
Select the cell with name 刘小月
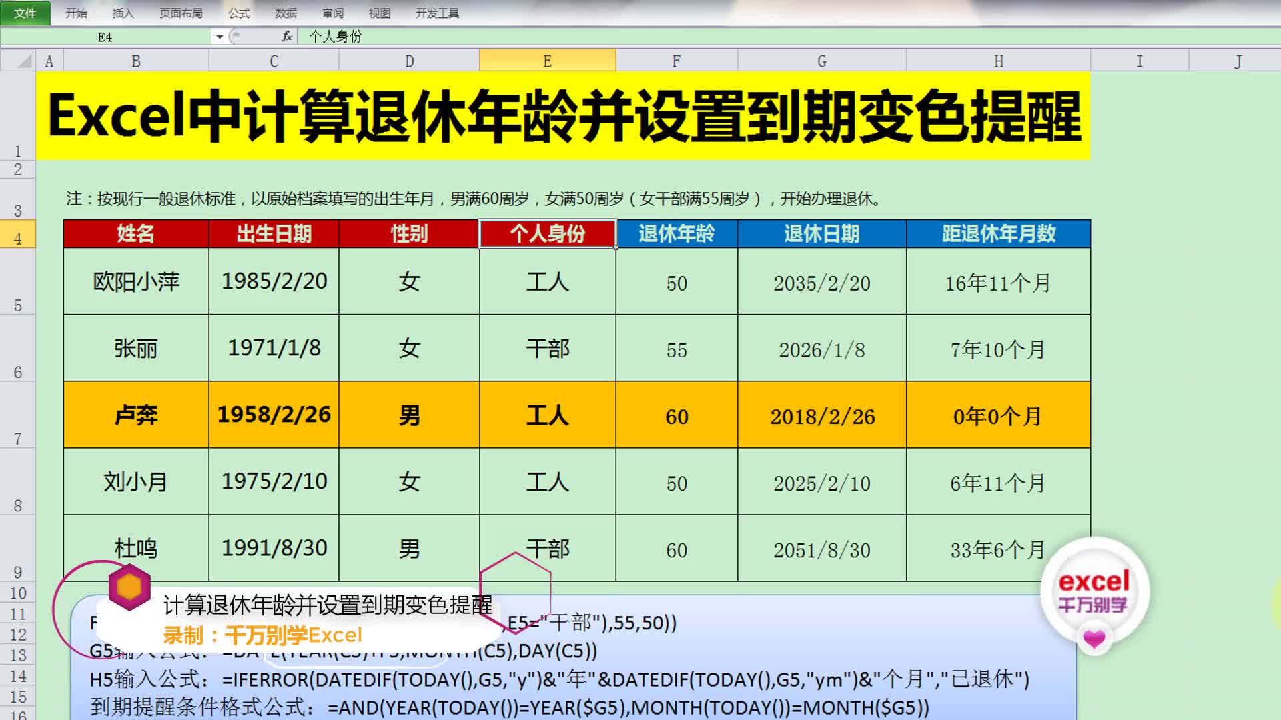(x=136, y=481)
